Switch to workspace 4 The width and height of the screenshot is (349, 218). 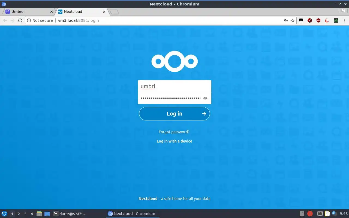click(x=32, y=214)
